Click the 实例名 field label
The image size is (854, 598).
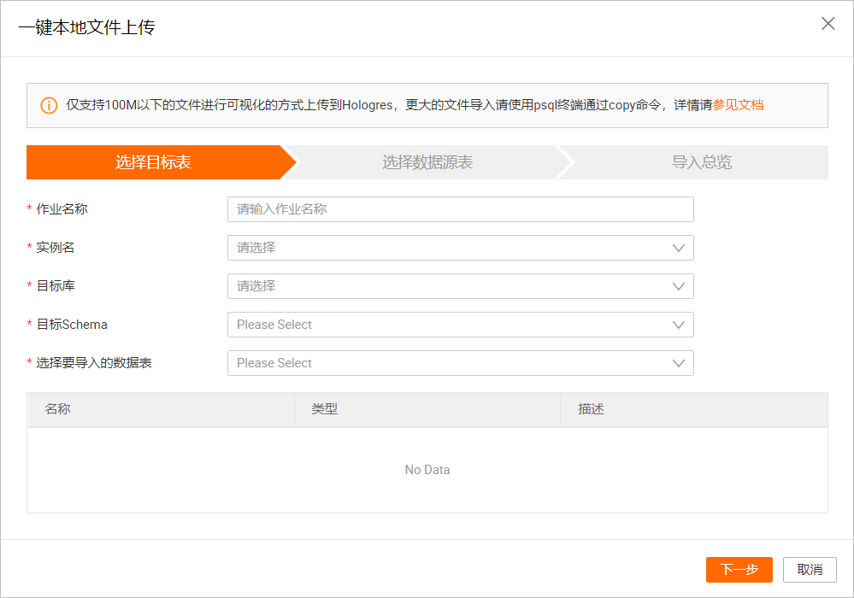(x=56, y=248)
